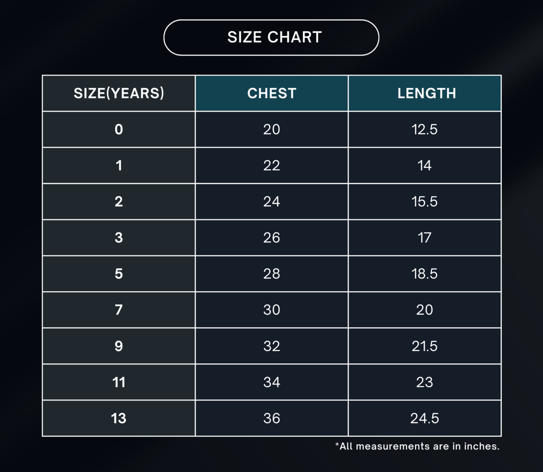Click length value 21.5 cell
Viewport: 543px width, 472px height.
(x=425, y=346)
